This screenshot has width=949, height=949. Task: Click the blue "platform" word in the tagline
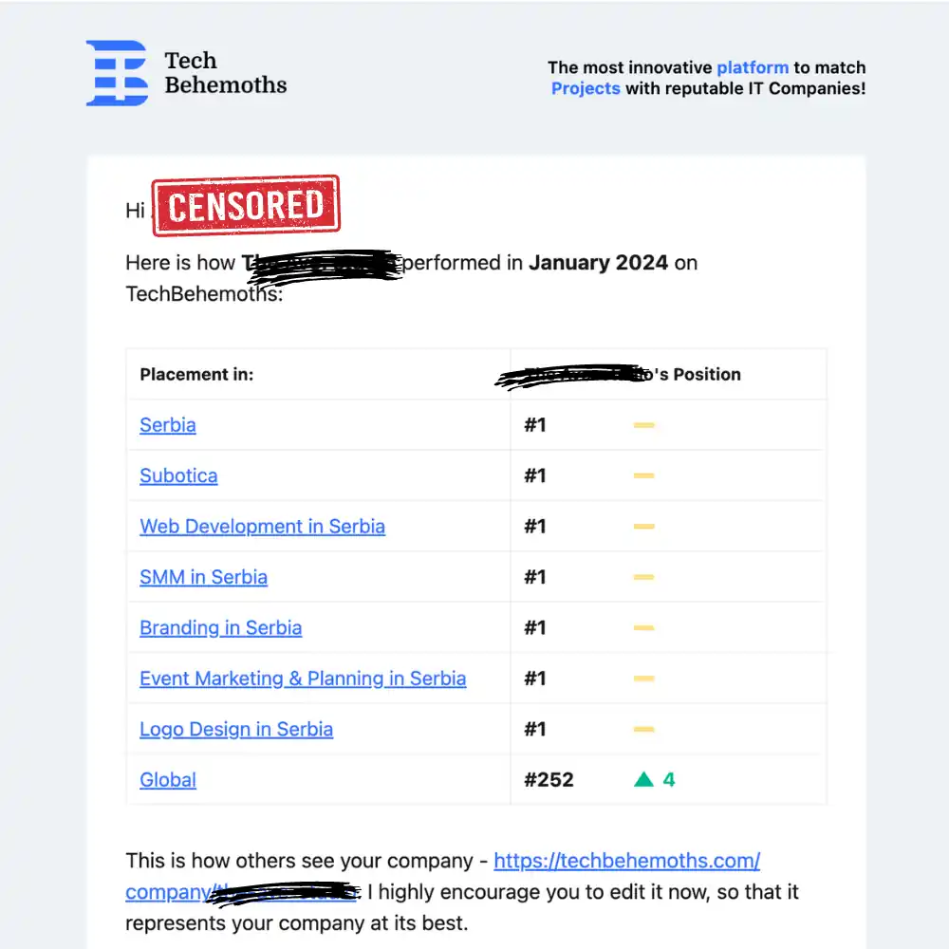753,67
